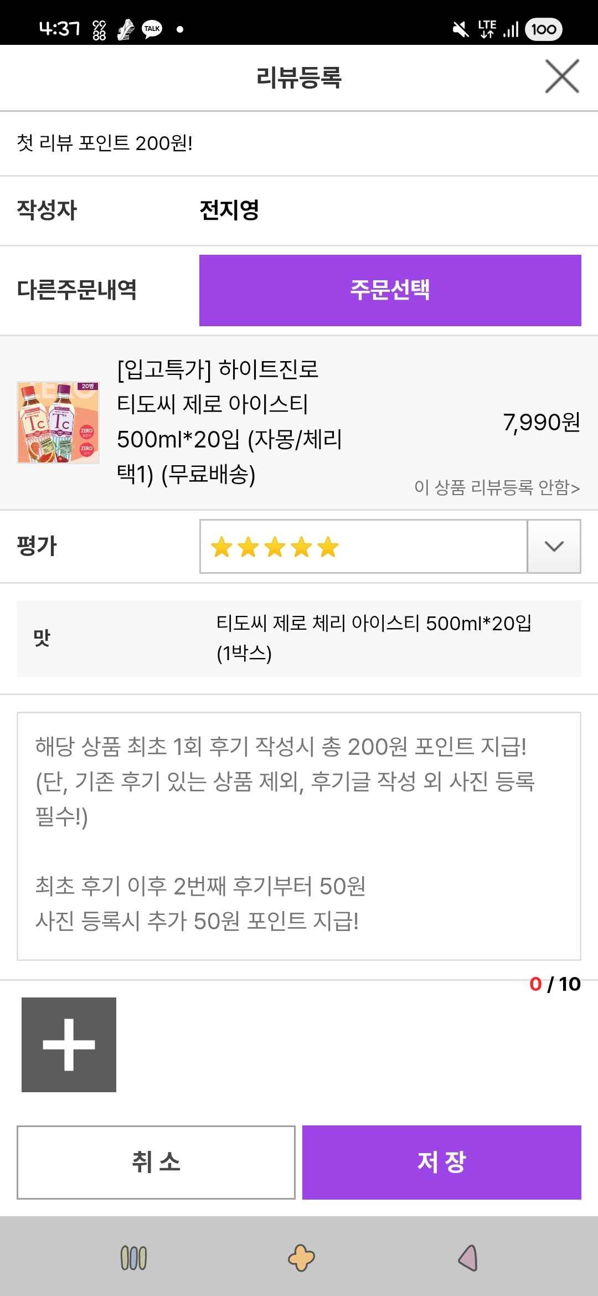598x1296 pixels.
Task: Tap the product title 하이트진로 티도씨 제로
Action: 229,422
